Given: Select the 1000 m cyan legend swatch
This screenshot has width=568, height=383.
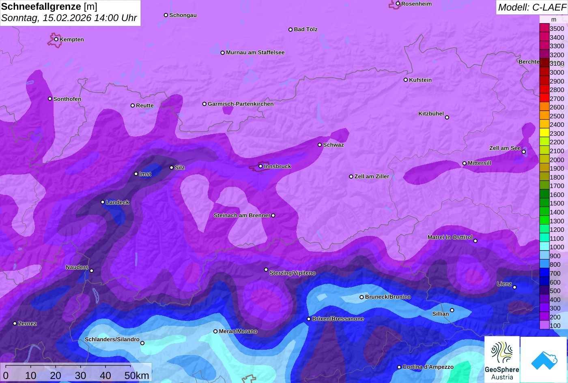Looking at the screenshot, I should point(544,246).
